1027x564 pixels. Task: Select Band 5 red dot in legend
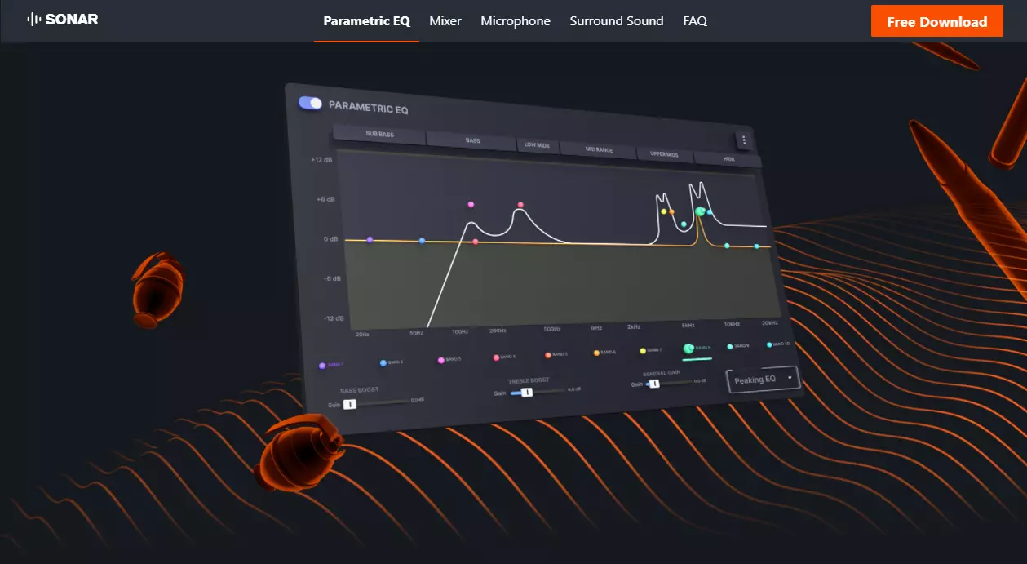click(547, 355)
